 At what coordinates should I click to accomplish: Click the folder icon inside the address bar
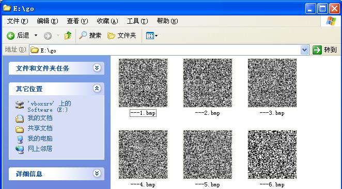(34, 50)
